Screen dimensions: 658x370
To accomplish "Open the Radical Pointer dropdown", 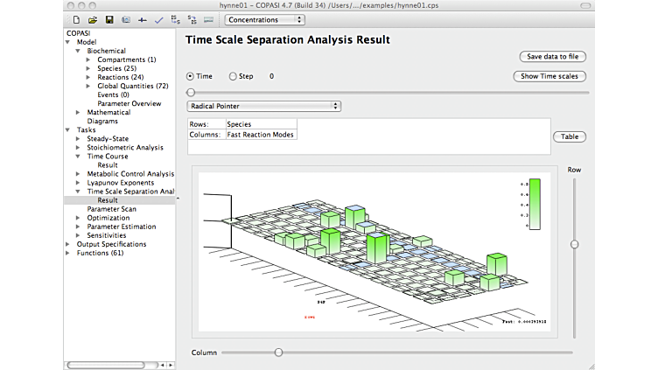I will pyautogui.click(x=263, y=106).
